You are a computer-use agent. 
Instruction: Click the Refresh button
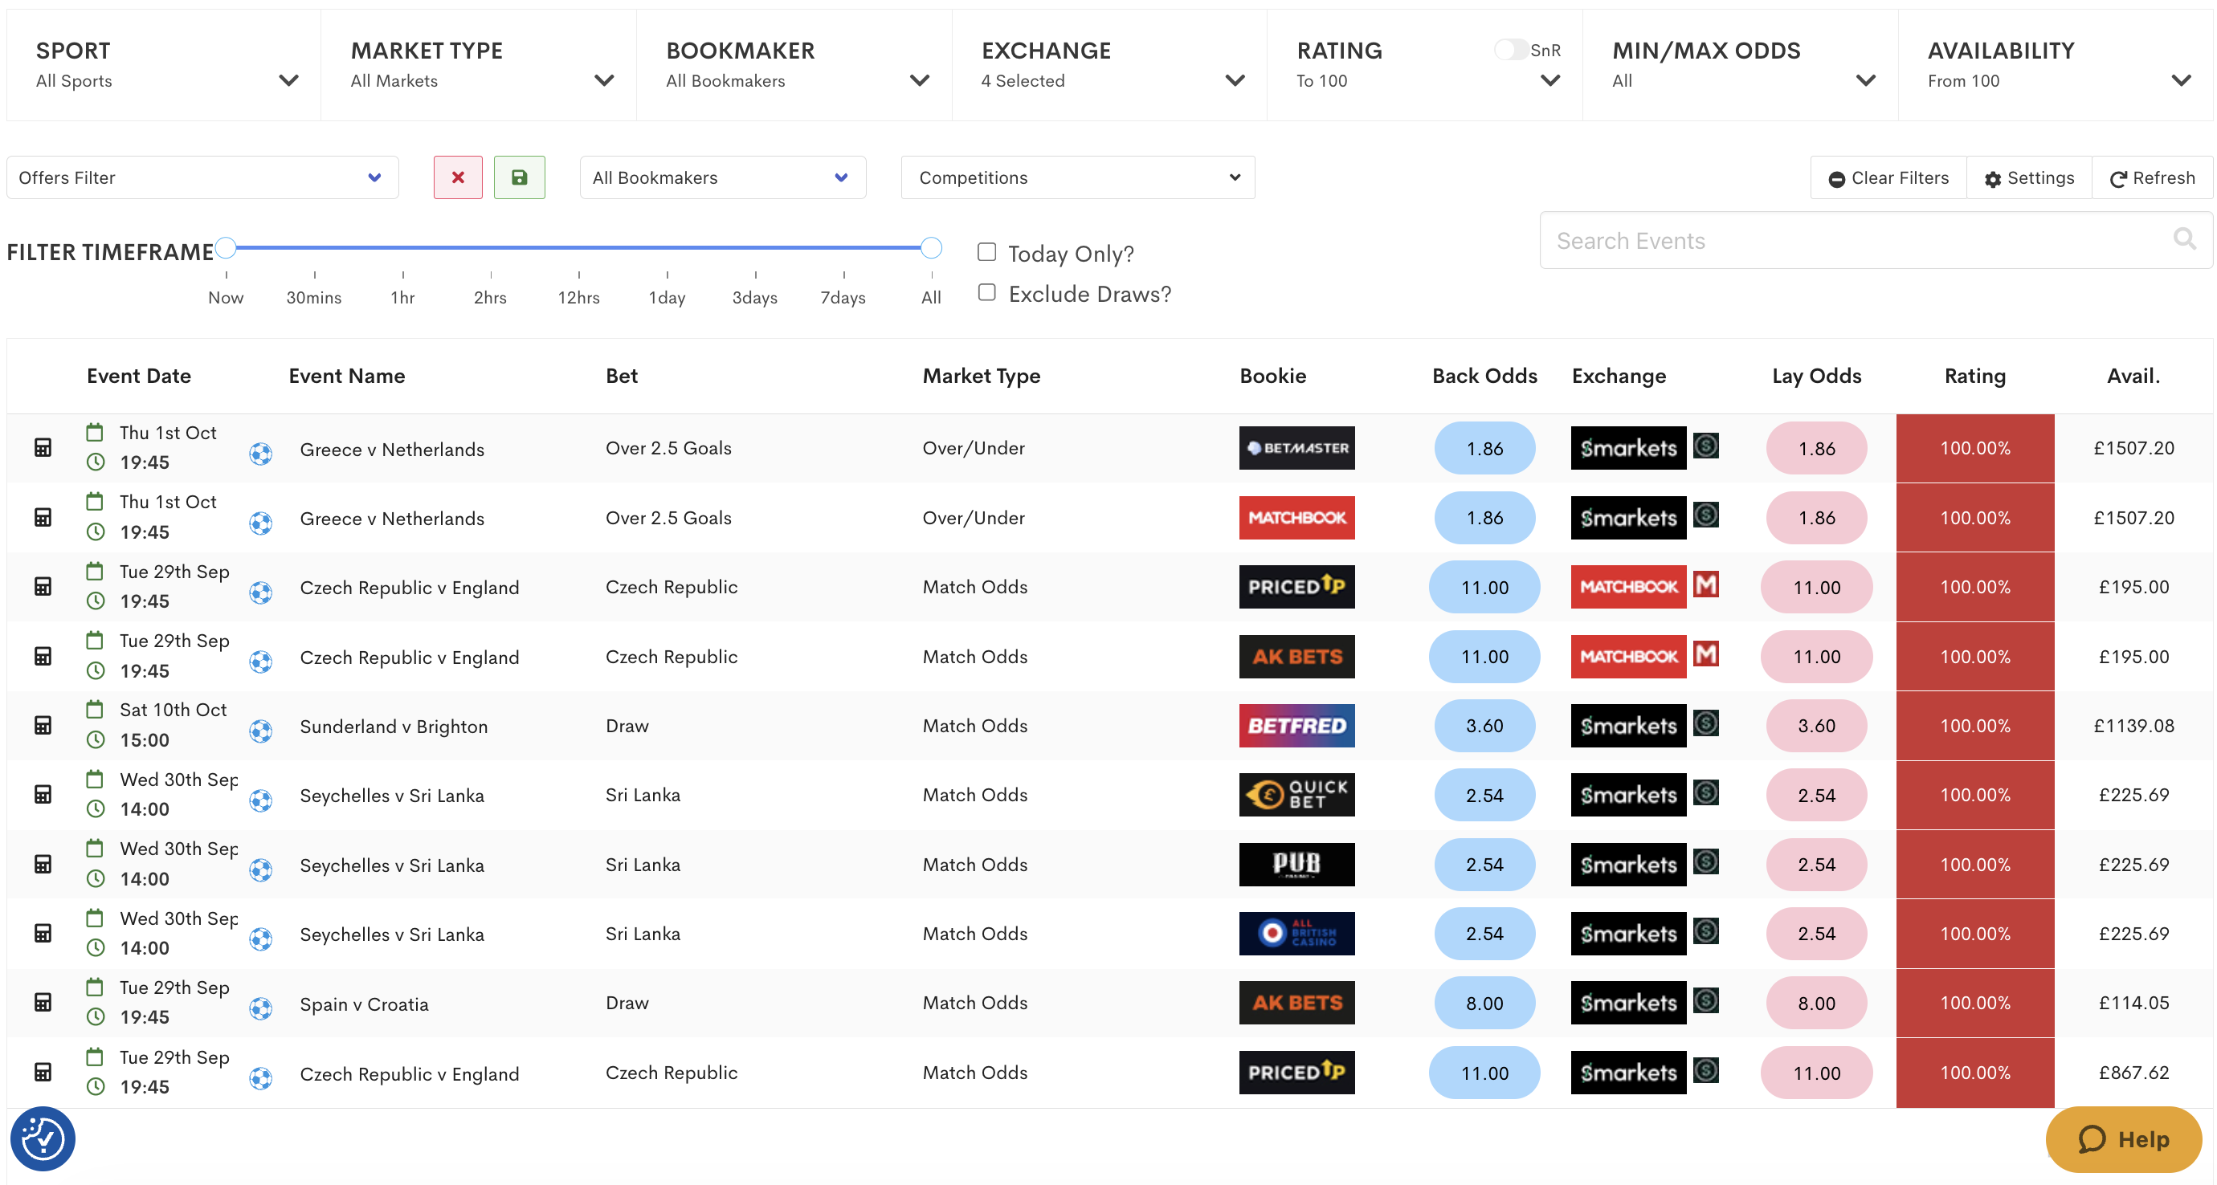point(2152,177)
